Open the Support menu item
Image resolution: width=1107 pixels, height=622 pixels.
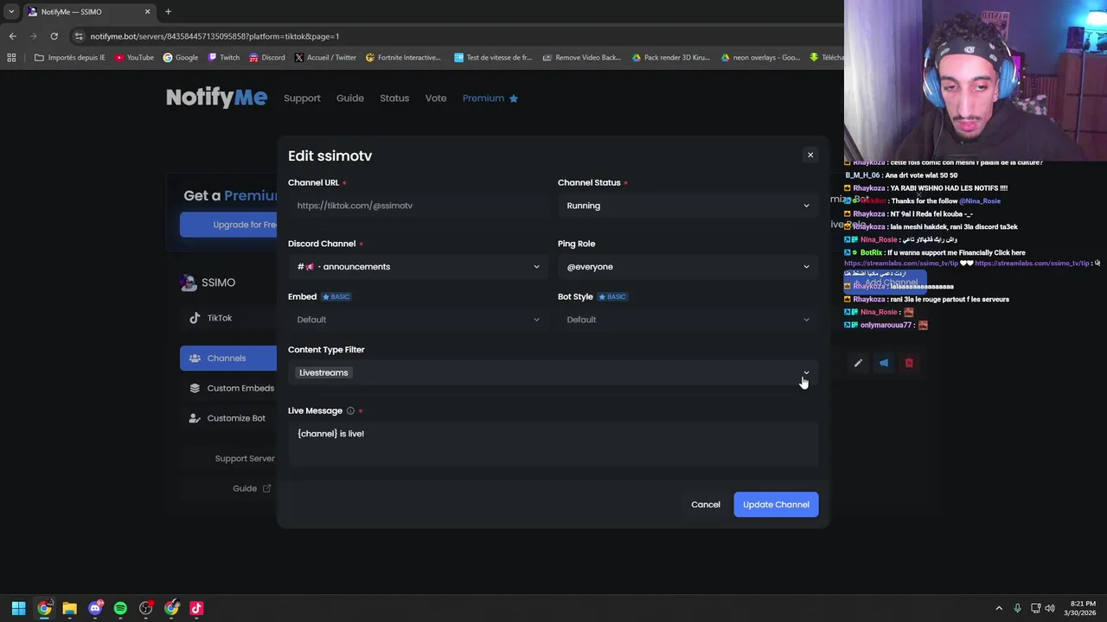[x=302, y=98]
